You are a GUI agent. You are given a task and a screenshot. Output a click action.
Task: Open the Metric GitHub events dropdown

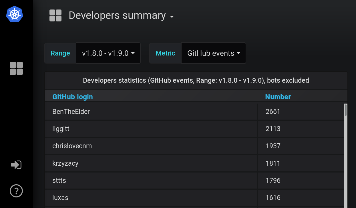[x=214, y=53]
